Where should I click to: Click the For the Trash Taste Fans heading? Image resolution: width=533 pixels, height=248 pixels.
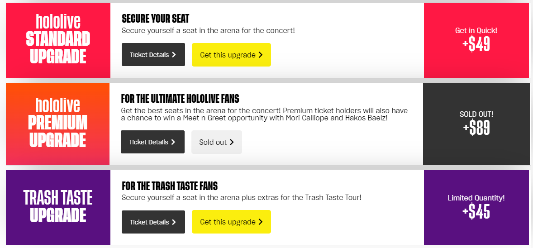coord(170,186)
